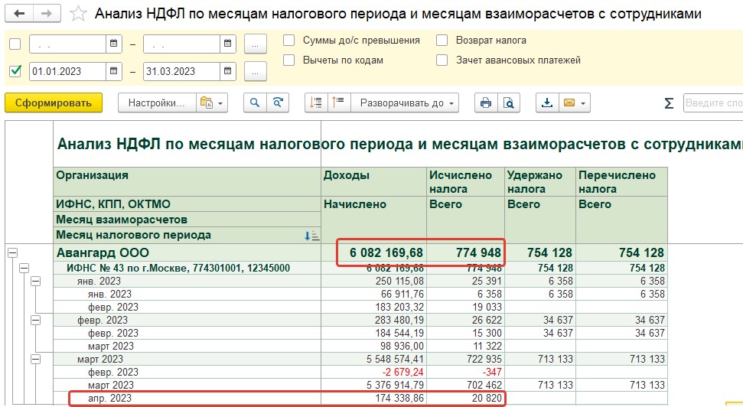Go back with the left arrow button
This screenshot has width=743, height=407.
point(19,13)
